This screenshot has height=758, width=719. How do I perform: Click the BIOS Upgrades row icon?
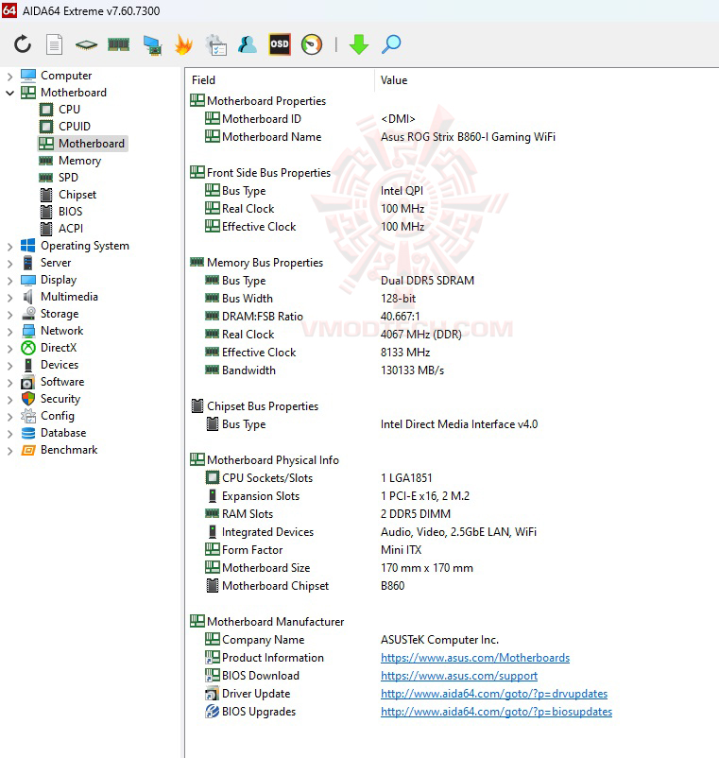213,712
